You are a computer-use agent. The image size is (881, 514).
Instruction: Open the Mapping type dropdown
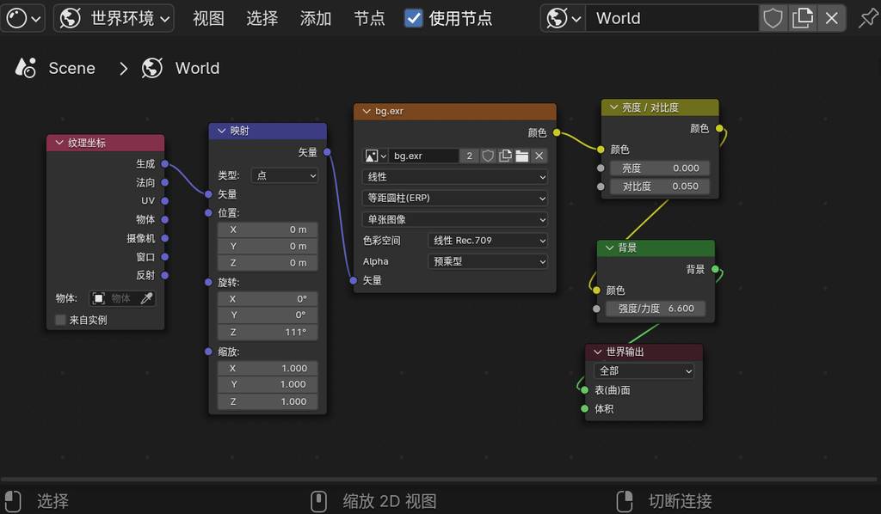point(285,175)
